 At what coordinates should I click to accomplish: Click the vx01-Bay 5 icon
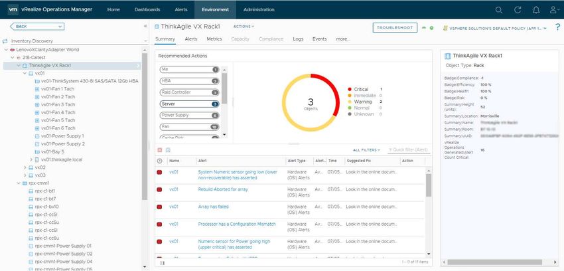click(37, 152)
